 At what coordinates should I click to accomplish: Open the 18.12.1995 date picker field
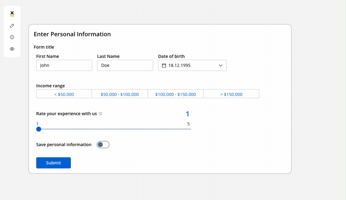(x=192, y=65)
